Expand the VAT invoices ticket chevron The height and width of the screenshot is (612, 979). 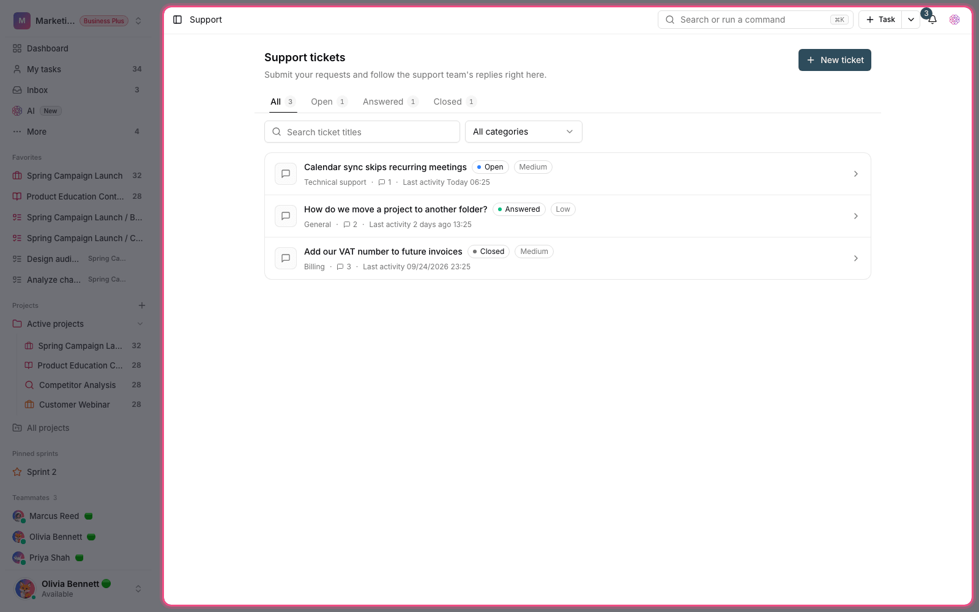coord(856,258)
